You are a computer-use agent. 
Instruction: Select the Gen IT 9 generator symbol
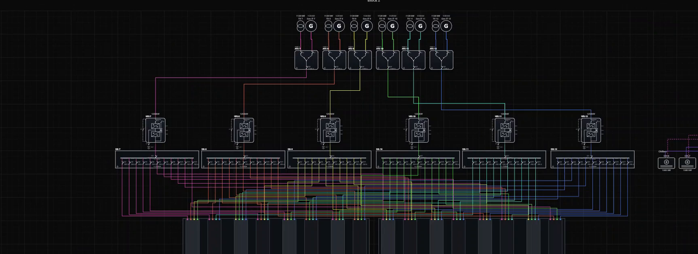click(367, 26)
